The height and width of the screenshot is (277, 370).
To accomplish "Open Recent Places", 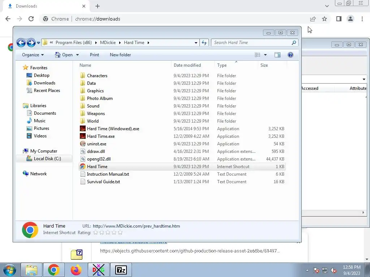I will pos(47,91).
